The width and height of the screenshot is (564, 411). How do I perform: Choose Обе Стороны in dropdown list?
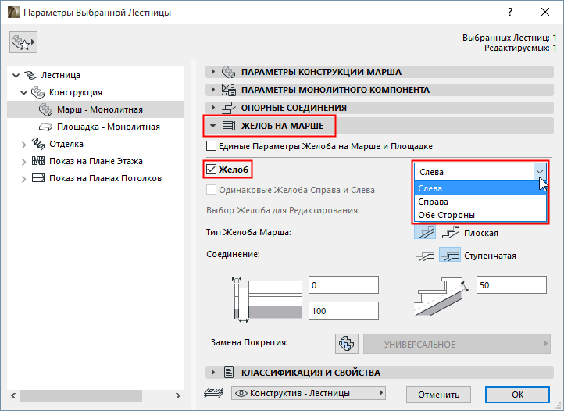coord(480,215)
